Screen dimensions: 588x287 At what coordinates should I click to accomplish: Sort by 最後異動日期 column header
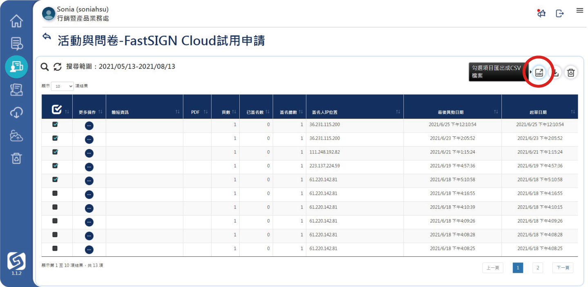[452, 112]
